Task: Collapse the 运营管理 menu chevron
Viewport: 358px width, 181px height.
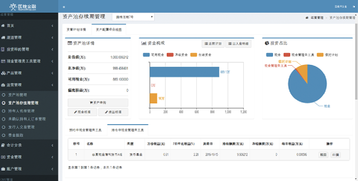Action: coord(52,85)
